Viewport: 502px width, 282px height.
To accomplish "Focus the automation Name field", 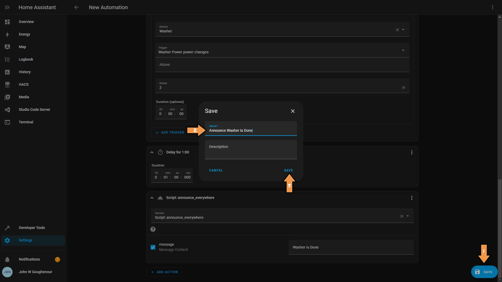I will point(251,129).
